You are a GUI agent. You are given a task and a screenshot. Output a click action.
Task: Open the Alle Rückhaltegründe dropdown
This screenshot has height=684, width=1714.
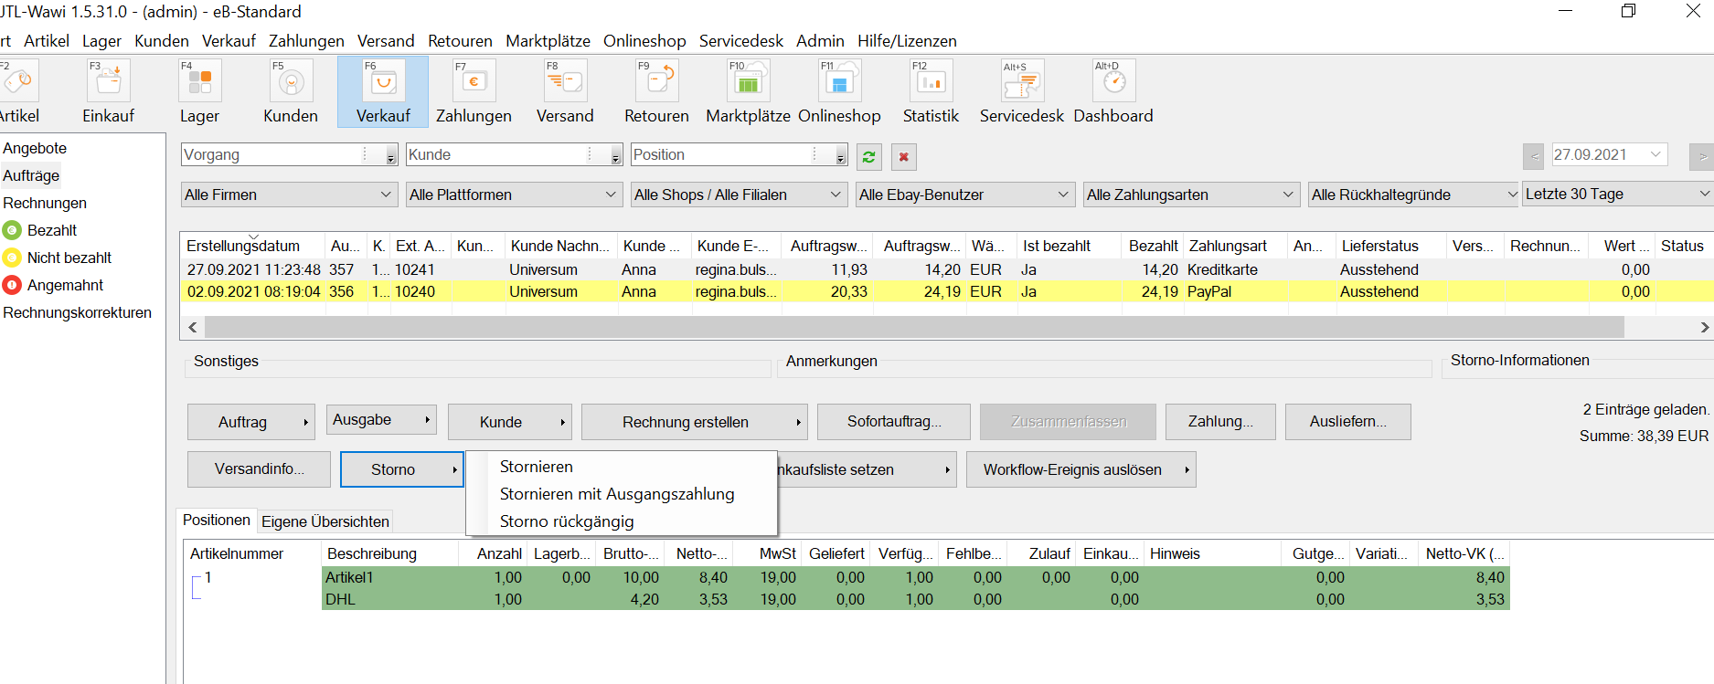(x=1413, y=195)
